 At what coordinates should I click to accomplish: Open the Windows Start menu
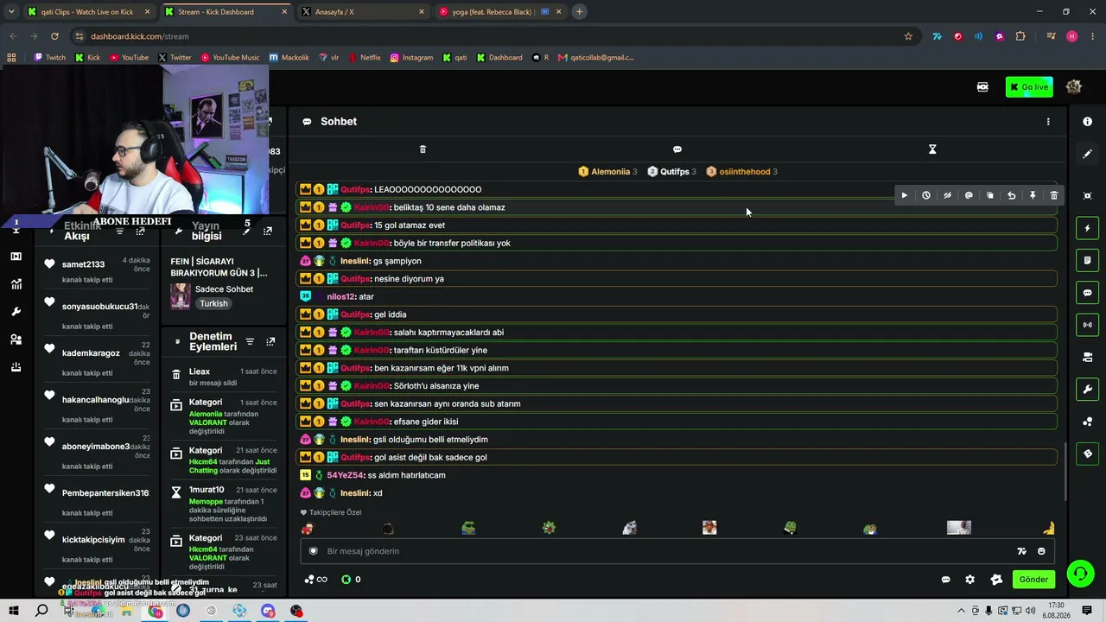click(x=14, y=611)
